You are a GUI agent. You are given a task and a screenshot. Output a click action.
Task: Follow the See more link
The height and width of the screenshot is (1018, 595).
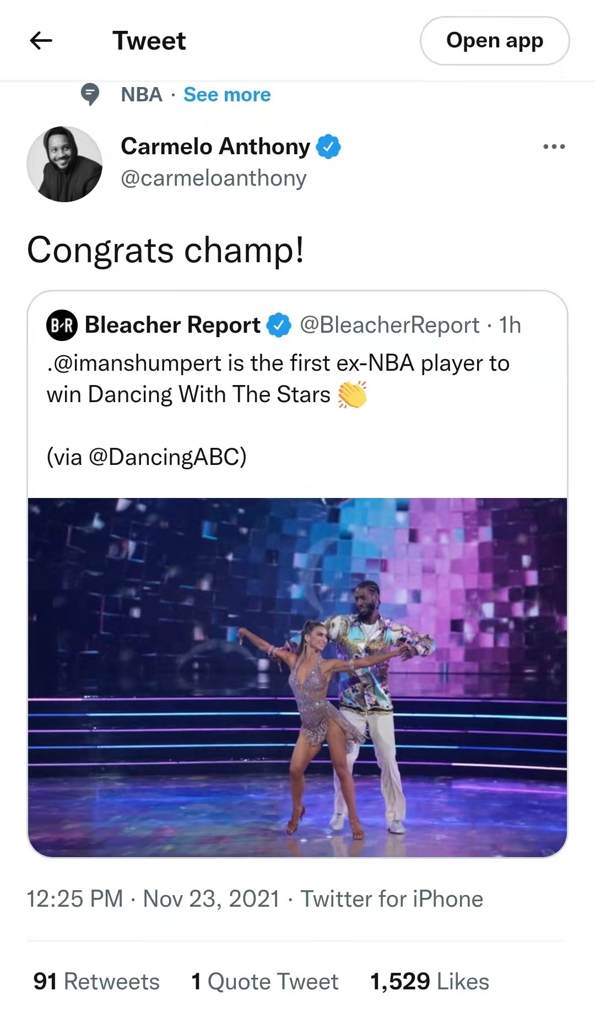[x=227, y=95]
